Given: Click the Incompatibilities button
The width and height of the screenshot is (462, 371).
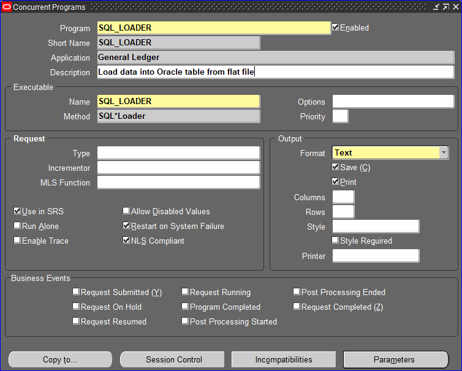Looking at the screenshot, I should click(284, 359).
